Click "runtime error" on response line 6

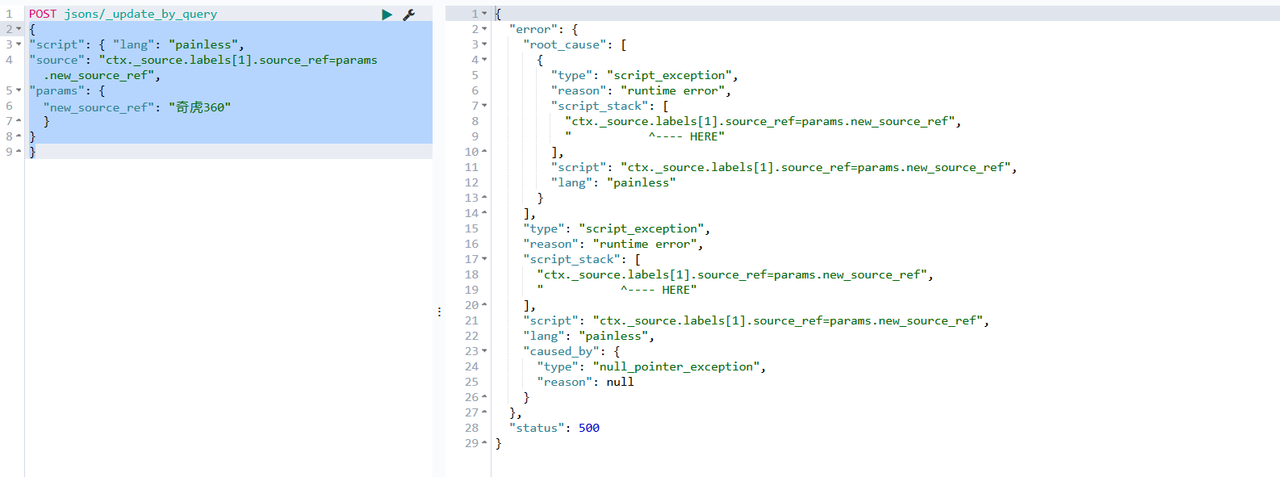point(672,90)
